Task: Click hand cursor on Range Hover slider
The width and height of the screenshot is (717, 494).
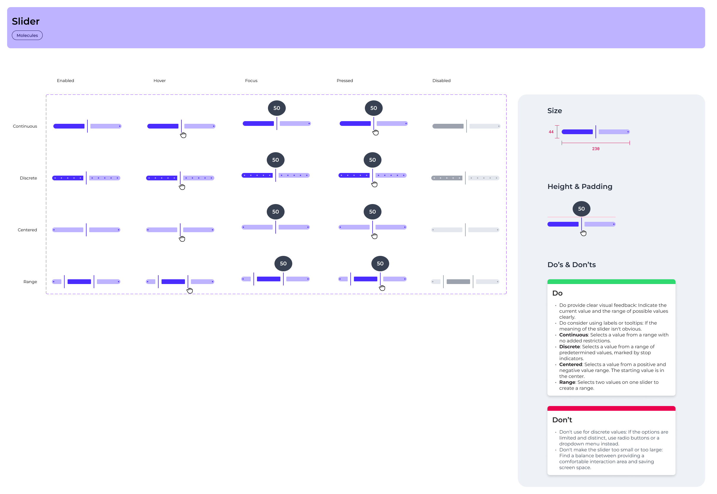Action: (x=190, y=291)
